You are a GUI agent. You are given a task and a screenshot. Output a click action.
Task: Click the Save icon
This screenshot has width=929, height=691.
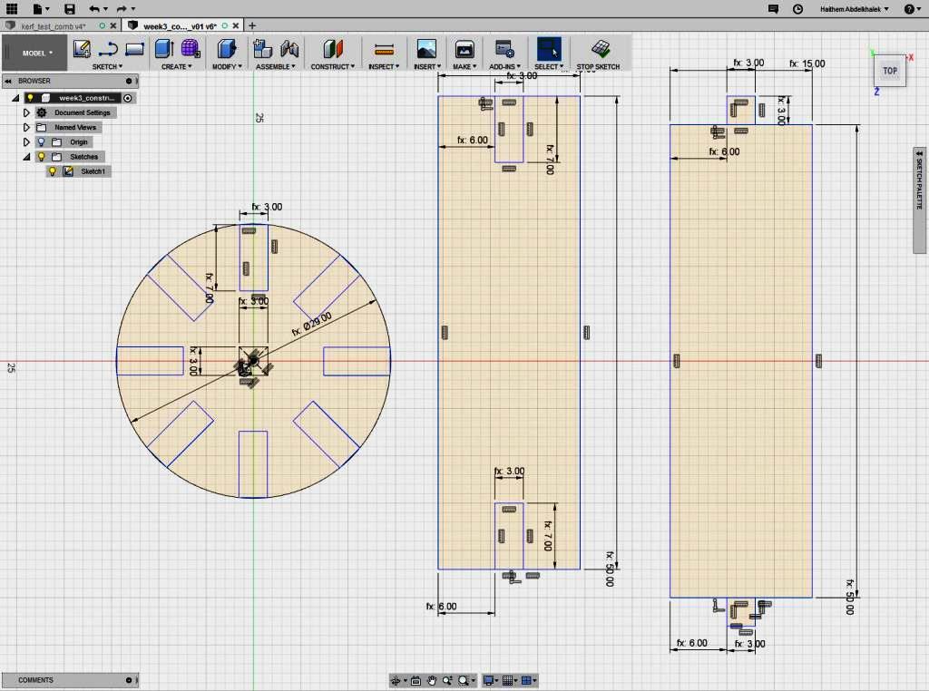click(x=69, y=9)
